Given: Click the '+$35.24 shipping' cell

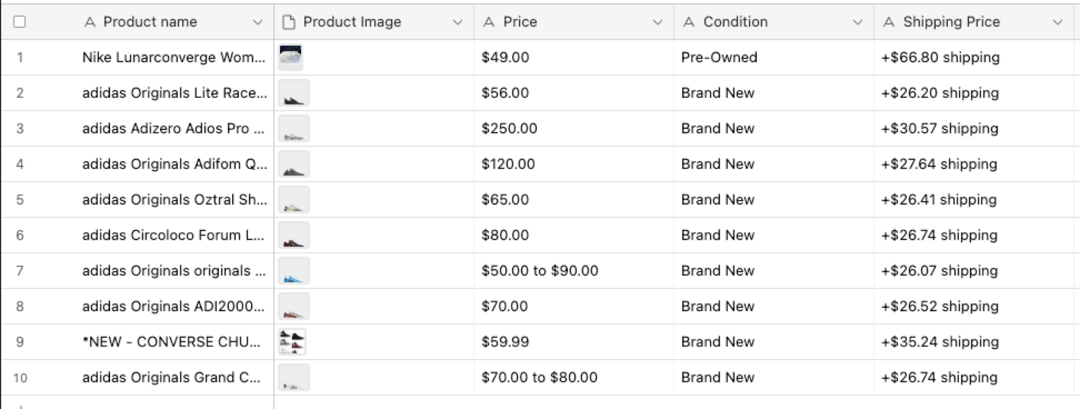Looking at the screenshot, I should pyautogui.click(x=973, y=342).
